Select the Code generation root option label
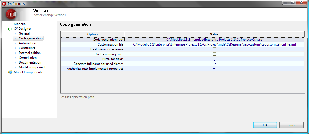 [x=108, y=40]
